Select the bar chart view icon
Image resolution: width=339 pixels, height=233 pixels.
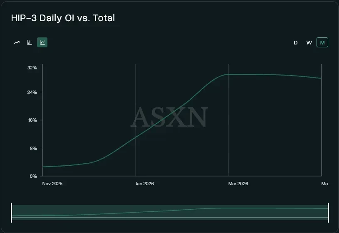point(30,42)
